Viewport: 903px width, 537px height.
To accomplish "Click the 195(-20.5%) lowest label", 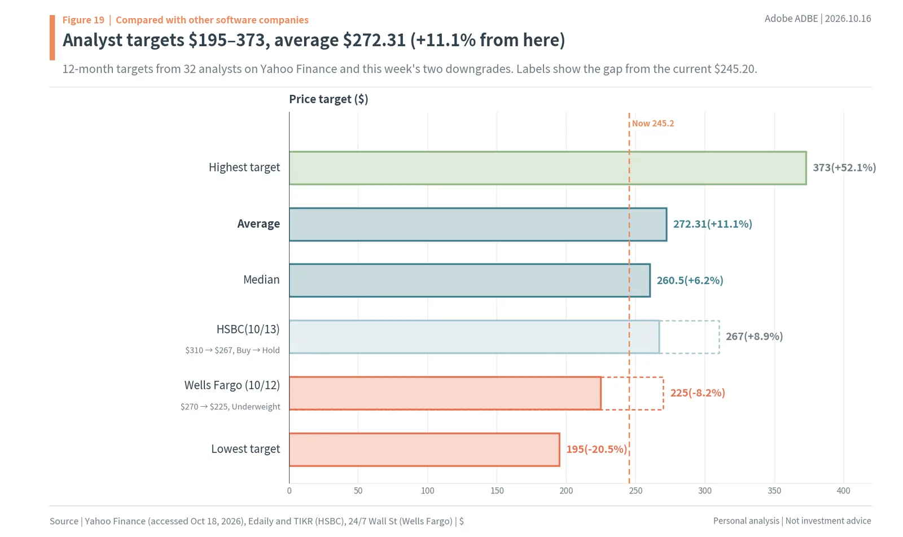I will (597, 449).
